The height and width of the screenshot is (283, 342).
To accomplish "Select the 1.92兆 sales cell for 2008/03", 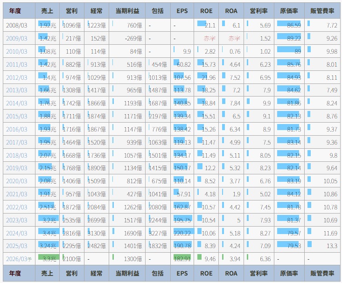I will click(48, 25).
